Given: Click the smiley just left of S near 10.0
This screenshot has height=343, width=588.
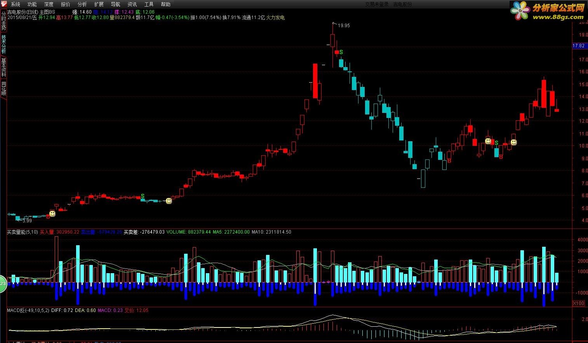Looking at the screenshot, I should coord(488,141).
